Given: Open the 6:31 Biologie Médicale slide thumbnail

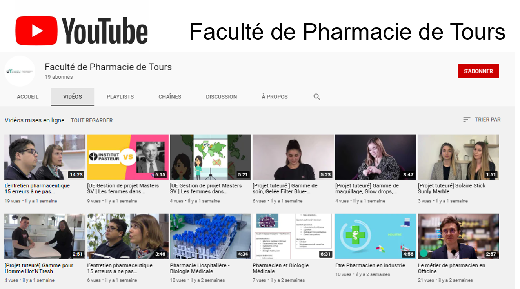Looking at the screenshot, I should click(293, 236).
